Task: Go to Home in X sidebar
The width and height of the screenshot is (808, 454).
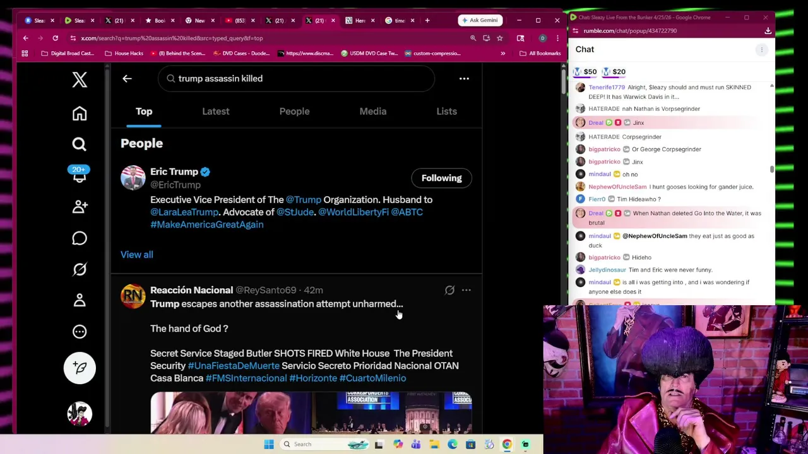Action: tap(80, 113)
